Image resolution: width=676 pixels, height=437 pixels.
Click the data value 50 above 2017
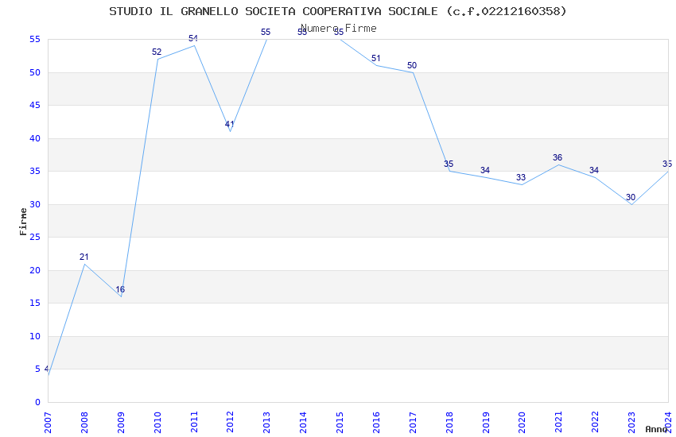(412, 65)
